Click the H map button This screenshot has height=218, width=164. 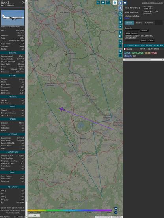103,2
